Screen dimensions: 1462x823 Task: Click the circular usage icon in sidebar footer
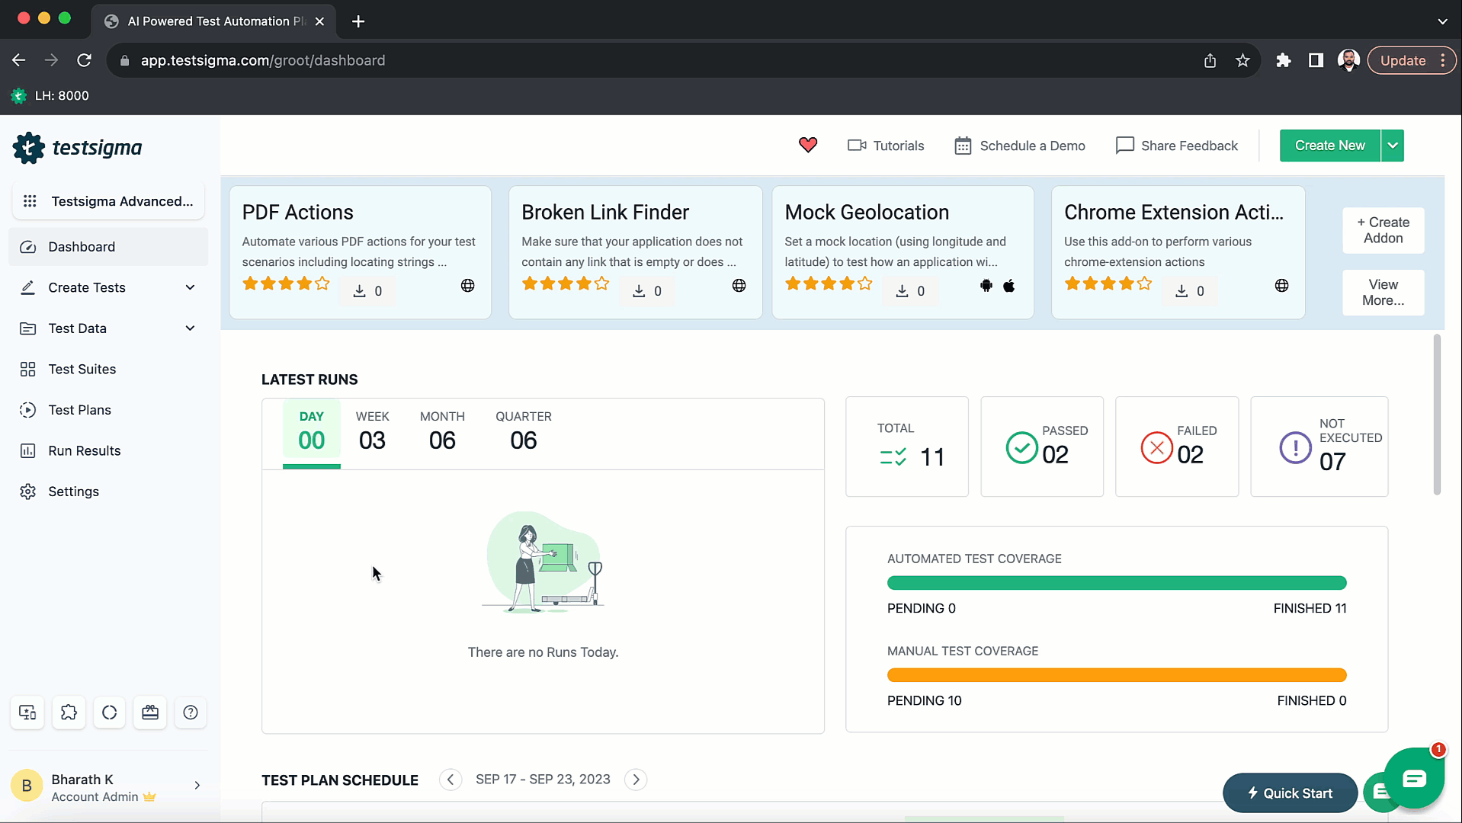coord(110,713)
